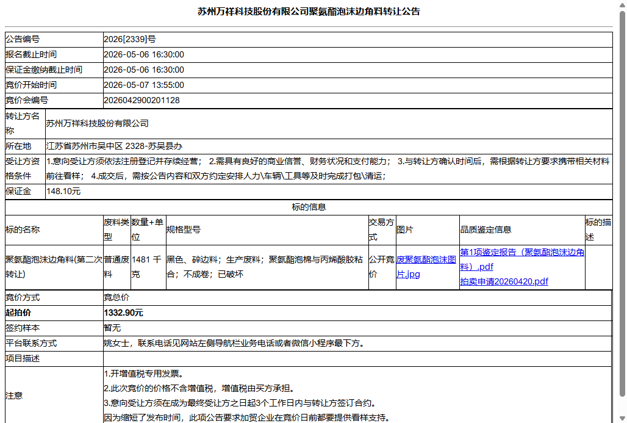Click the 转让方名称 label
This screenshot has width=627, height=423.
pyautogui.click(x=23, y=124)
